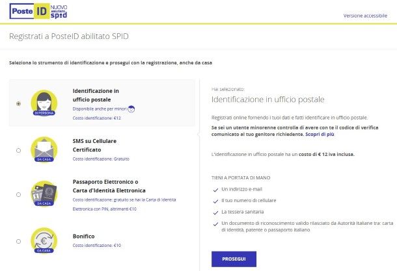Image resolution: width=397 pixels, height=271 pixels.
Task: Click the passport and ID card icon
Action: pyautogui.click(x=44, y=194)
